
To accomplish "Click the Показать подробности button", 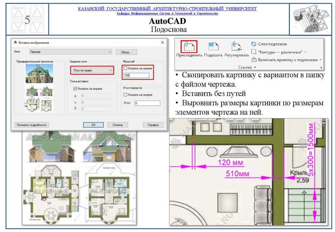I will (x=32, y=125).
